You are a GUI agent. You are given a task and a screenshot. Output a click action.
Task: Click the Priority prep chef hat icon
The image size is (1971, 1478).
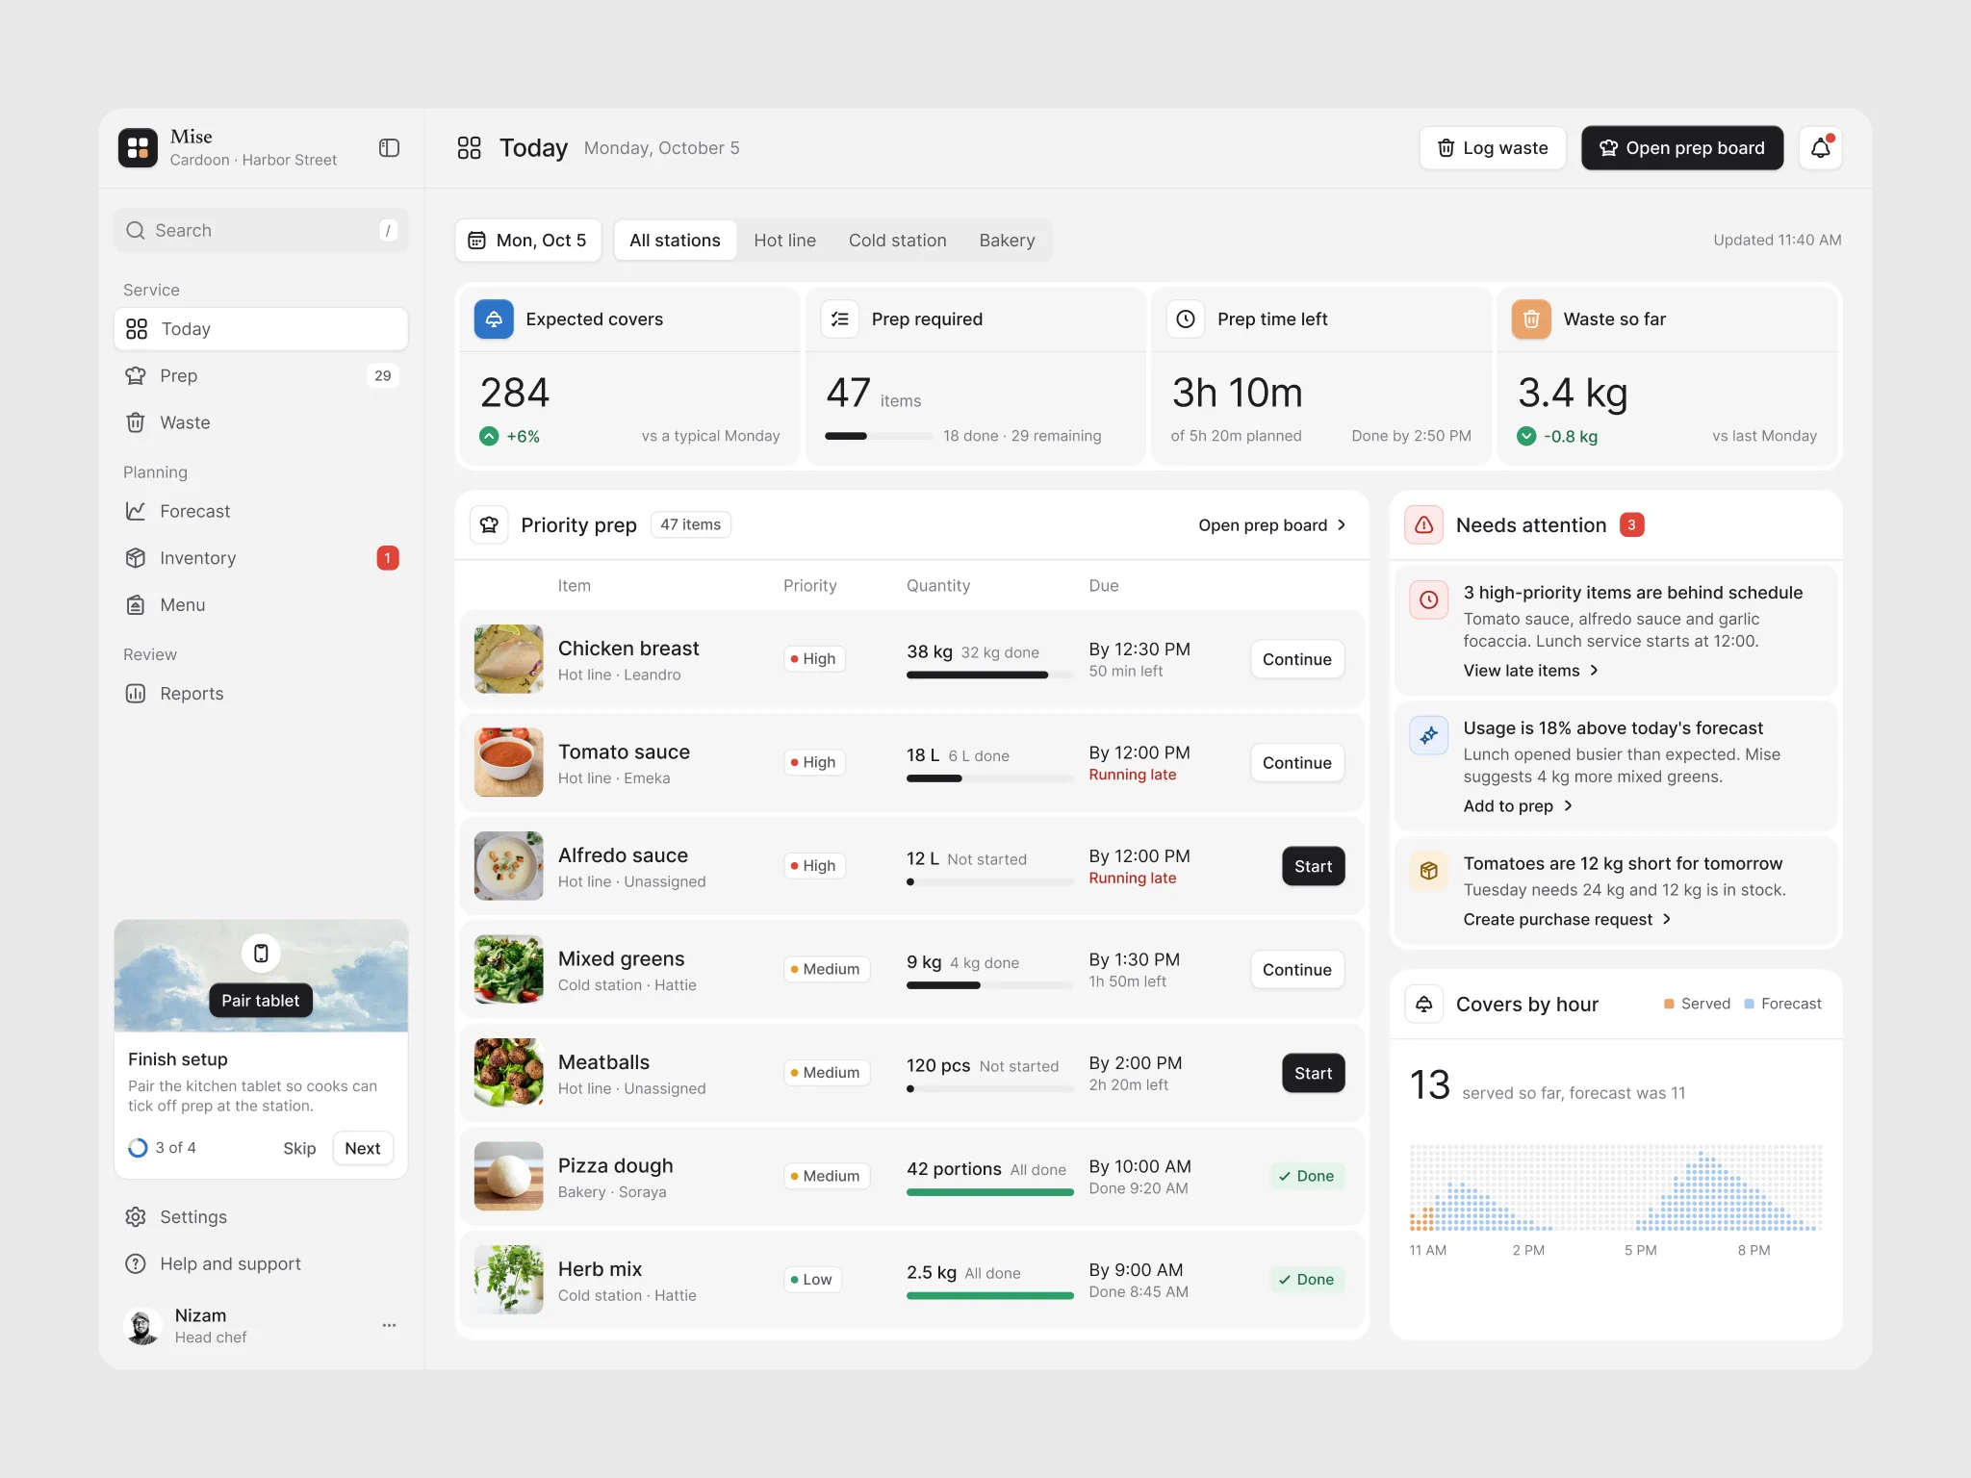click(489, 524)
